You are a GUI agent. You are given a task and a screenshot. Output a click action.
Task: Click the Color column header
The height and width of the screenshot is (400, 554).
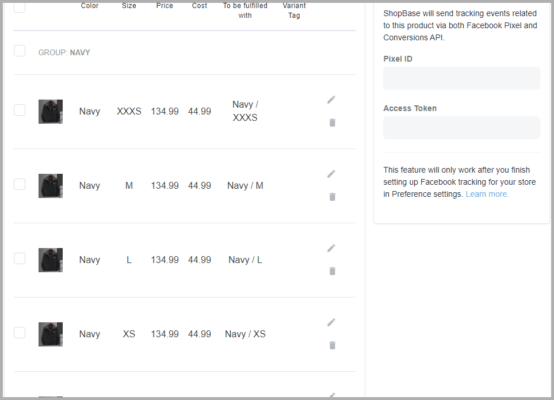pos(90,6)
